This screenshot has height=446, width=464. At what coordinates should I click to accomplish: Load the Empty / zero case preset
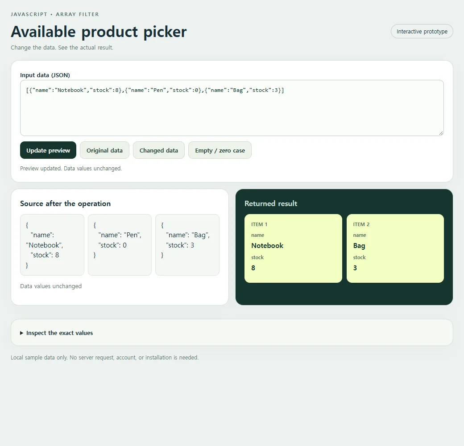(220, 150)
